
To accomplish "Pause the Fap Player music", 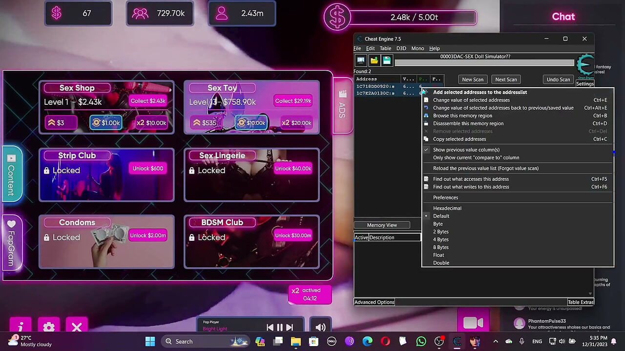I will [280, 328].
